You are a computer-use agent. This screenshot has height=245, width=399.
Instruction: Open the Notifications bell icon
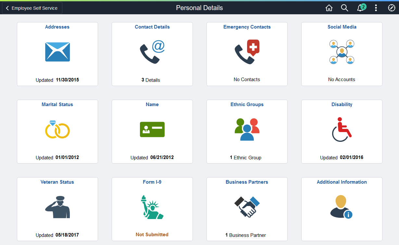[x=360, y=8]
